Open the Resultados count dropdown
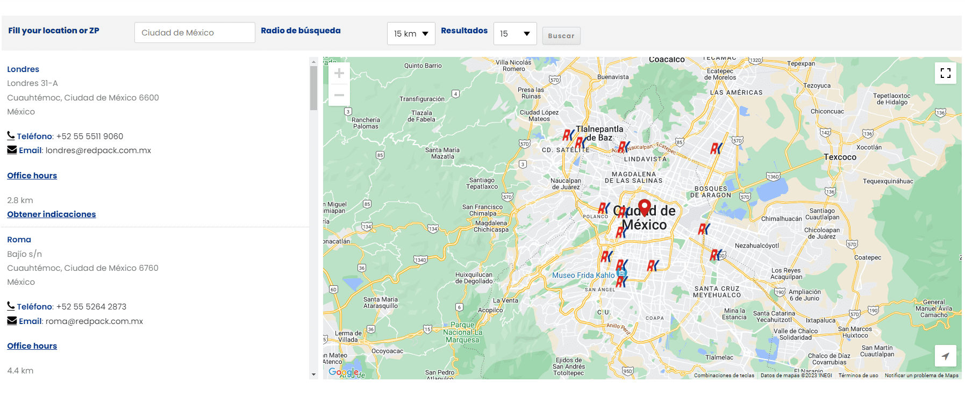This screenshot has width=965, height=403. point(514,34)
